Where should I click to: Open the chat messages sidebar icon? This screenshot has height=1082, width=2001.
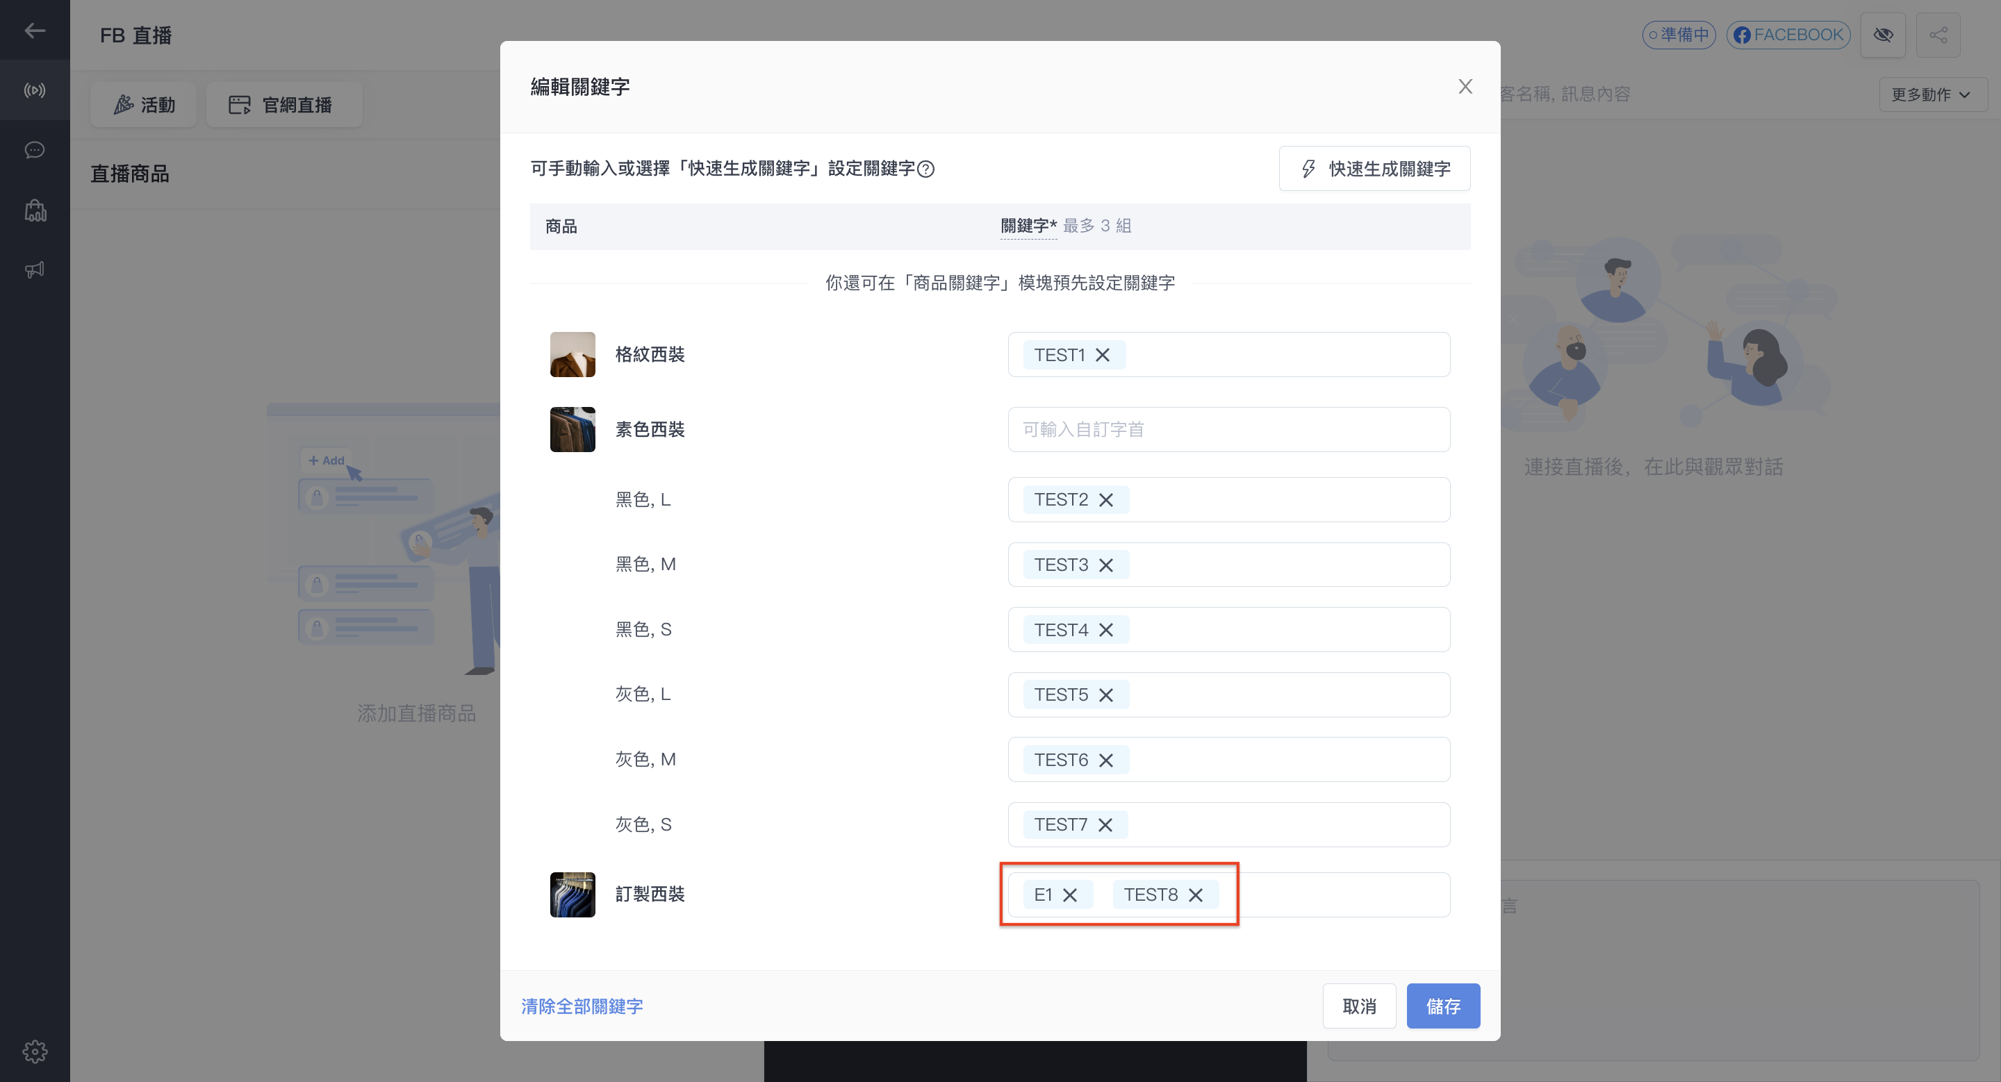tap(34, 150)
